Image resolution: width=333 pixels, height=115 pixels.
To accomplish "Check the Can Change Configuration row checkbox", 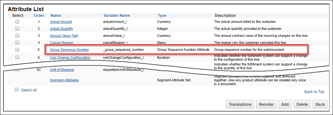I will pos(17,57).
